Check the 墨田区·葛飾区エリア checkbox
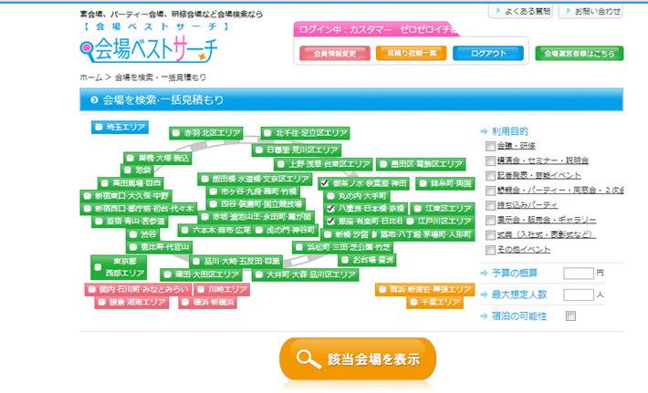Viewport: 648px width, 393px height. pos(383,164)
